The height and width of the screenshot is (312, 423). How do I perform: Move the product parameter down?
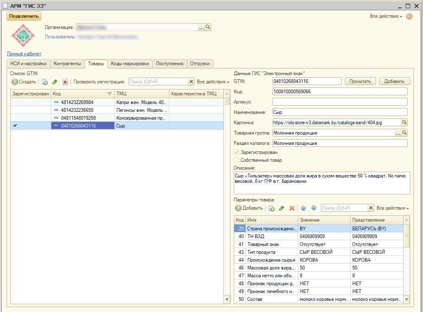(x=314, y=208)
